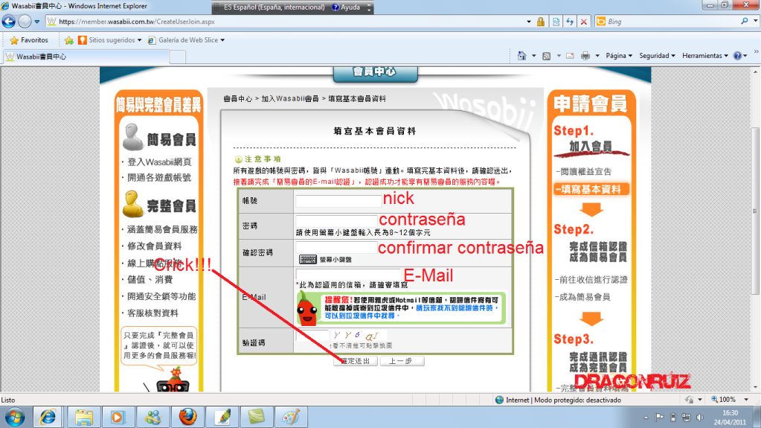Open the on-screen keyboard icon 螢幕小鍵盤

click(307, 259)
